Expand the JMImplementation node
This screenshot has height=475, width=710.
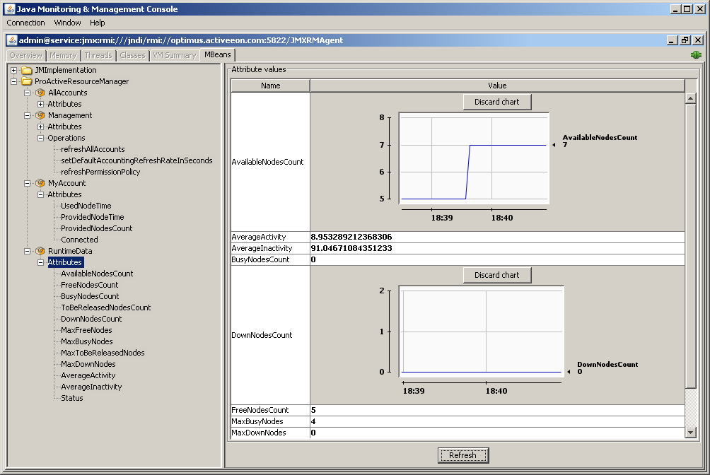coord(14,70)
